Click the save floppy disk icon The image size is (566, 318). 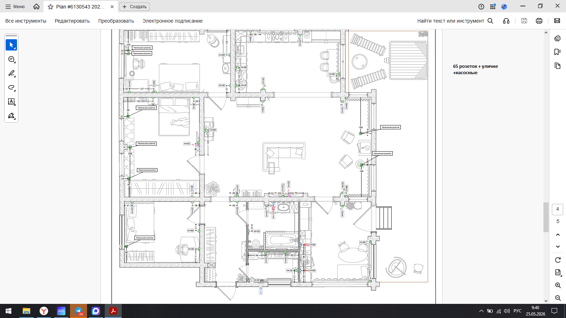tap(524, 21)
